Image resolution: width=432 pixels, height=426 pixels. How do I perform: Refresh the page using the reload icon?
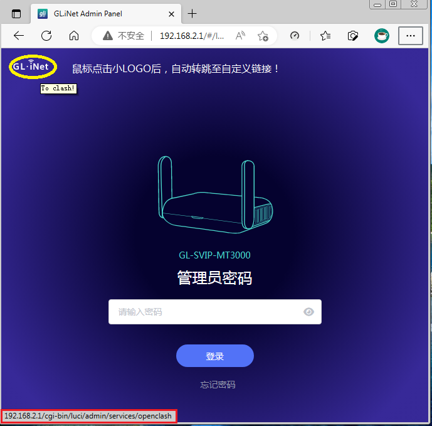[46, 36]
